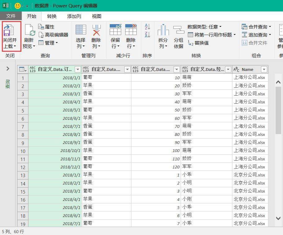Click ABC123 type icon of third column
The height and width of the screenshot is (235, 283).
(x=135, y=69)
